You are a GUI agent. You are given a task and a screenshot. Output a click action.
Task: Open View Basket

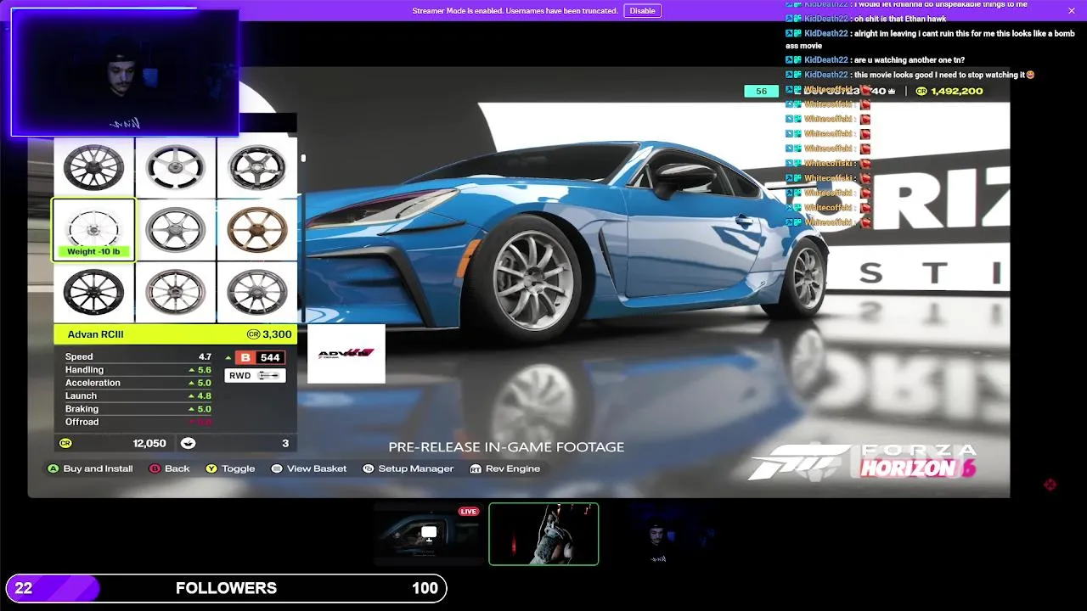pyautogui.click(x=309, y=468)
